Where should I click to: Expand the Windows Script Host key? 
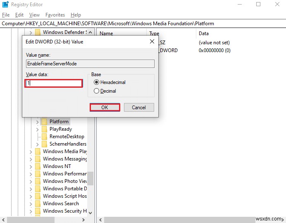coord(31,197)
